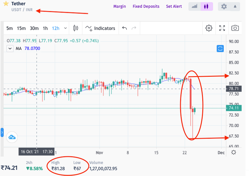
Task: Enter fullscreen chart mode
Action: tap(222, 28)
